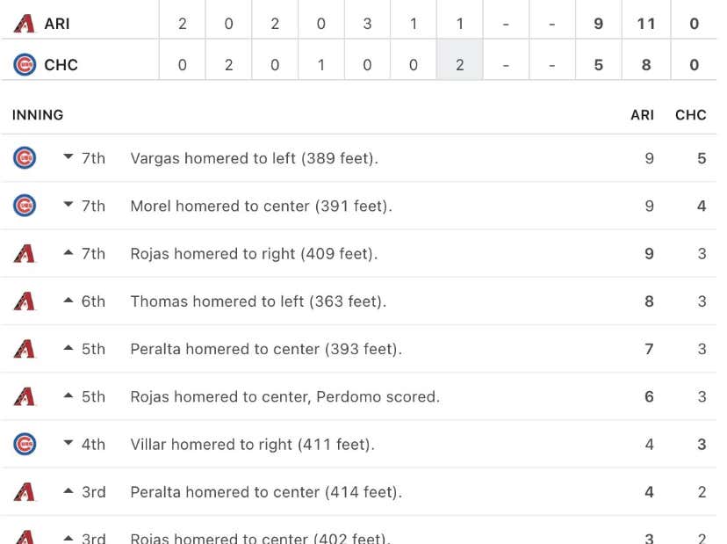Viewport: 727px width, 544px height.
Task: Select the Diamondbacks icon beside Peralta's 5th inning homer
Action: [24, 349]
